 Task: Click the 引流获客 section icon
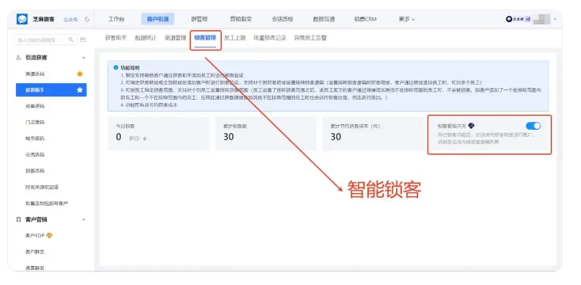pos(18,58)
